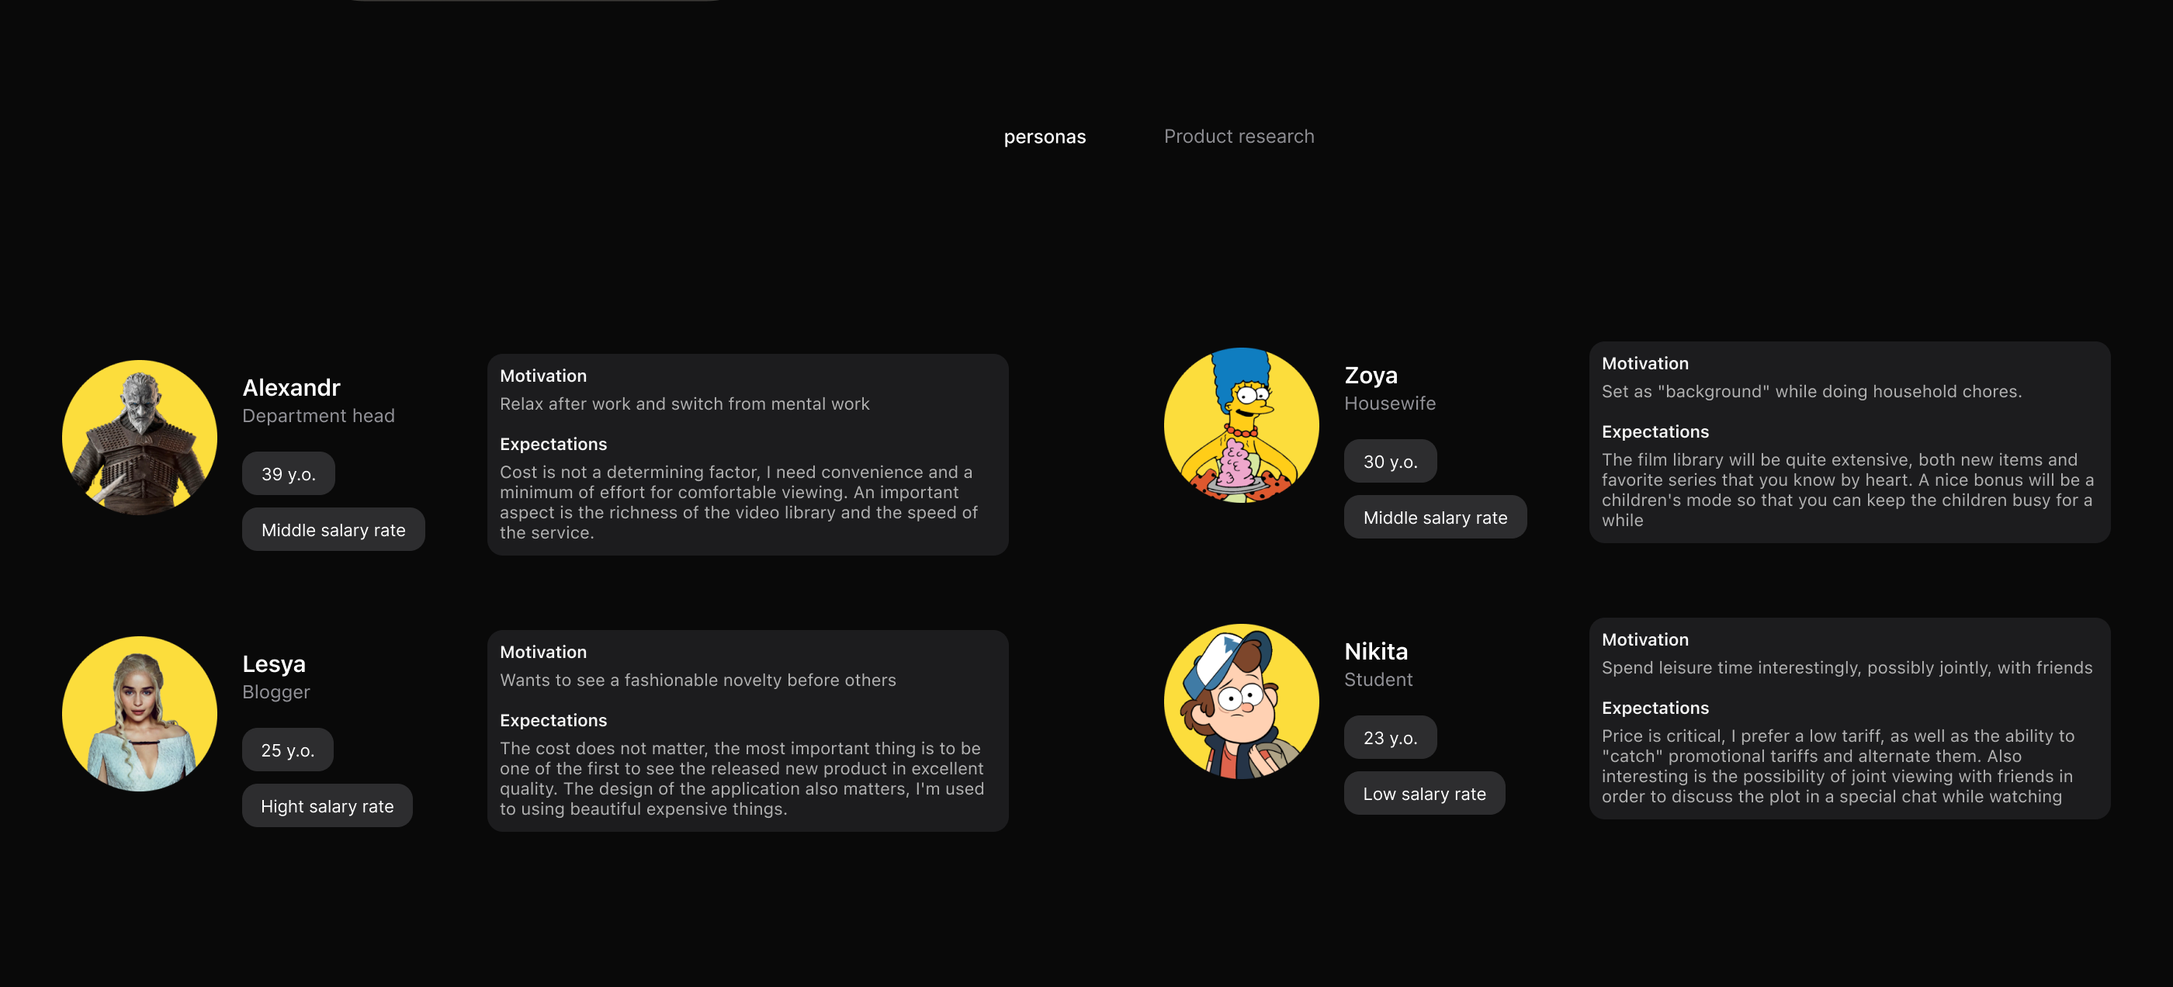Viewport: 2173px width, 987px height.
Task: Open Nikita's Motivation and Expectations card
Action: [x=1849, y=719]
